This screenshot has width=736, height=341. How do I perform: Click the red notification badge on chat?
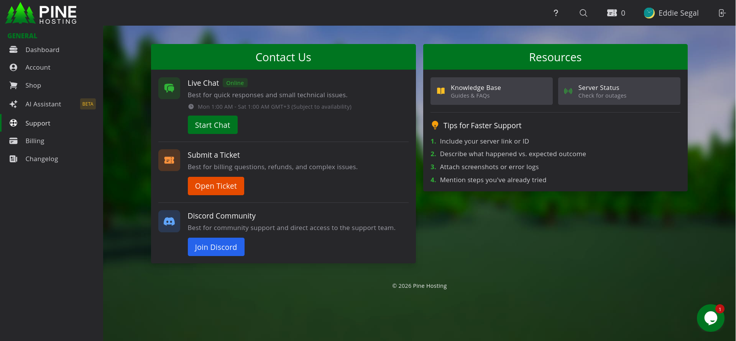point(720,309)
